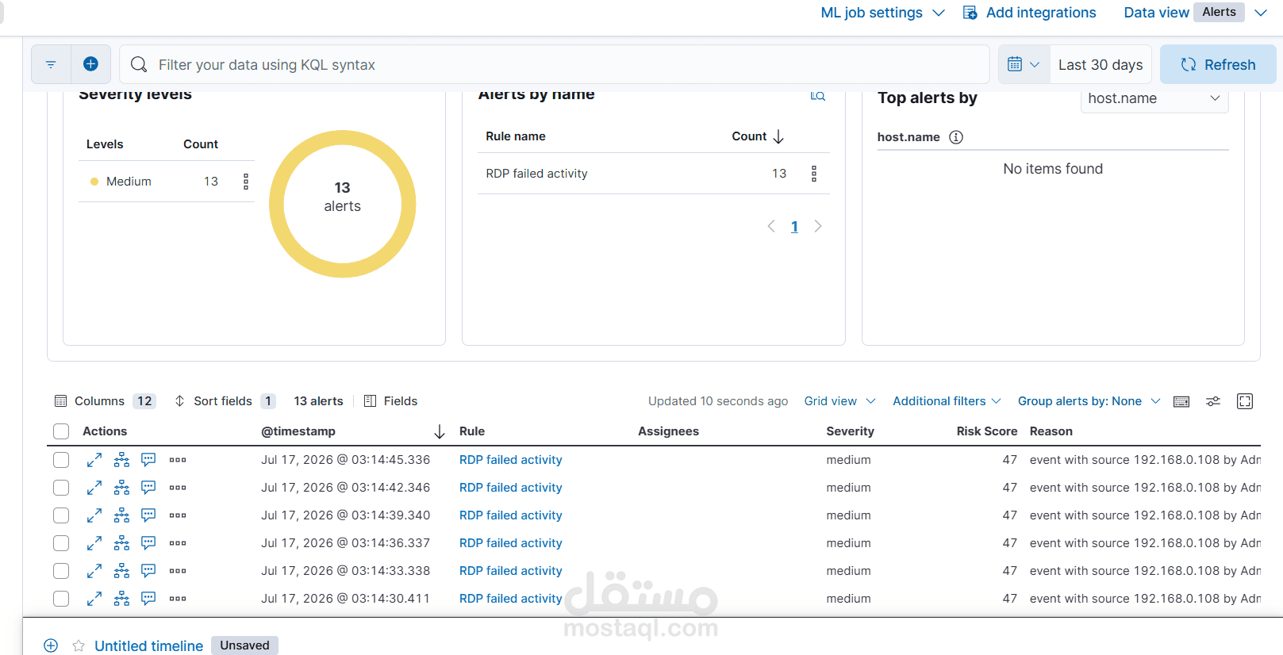Change Top alerts by host.name field selector
This screenshot has width=1283, height=655.
(x=1154, y=99)
